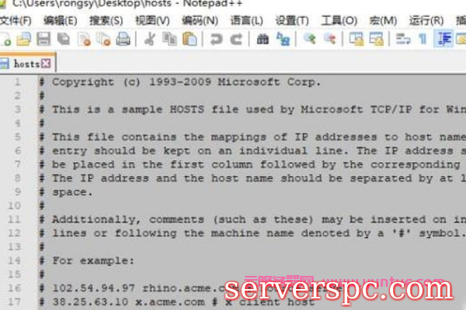Image resolution: width=466 pixels, height=310 pixels.
Task: Undo last edit with Undo arrow
Action: [216, 40]
